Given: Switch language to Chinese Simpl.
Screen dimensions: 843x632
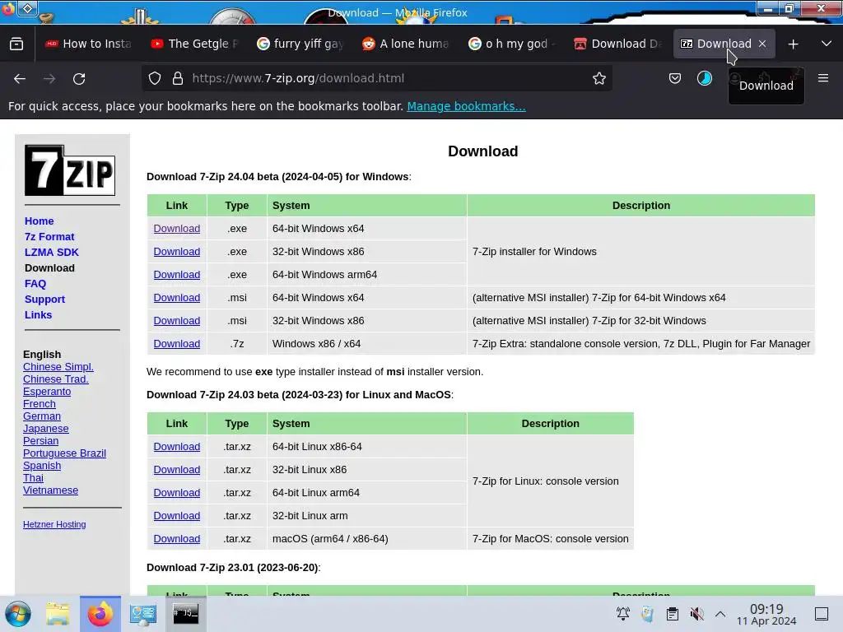Looking at the screenshot, I should [58, 366].
